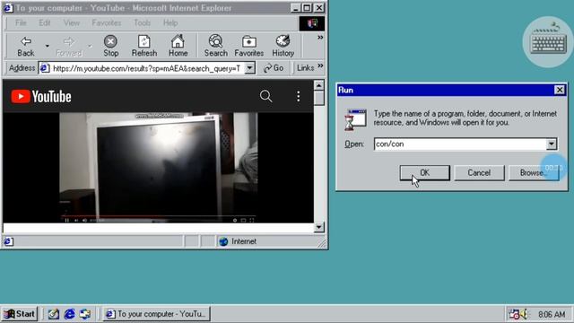The width and height of the screenshot is (574, 323).
Task: Open the File menu
Action: (21, 23)
